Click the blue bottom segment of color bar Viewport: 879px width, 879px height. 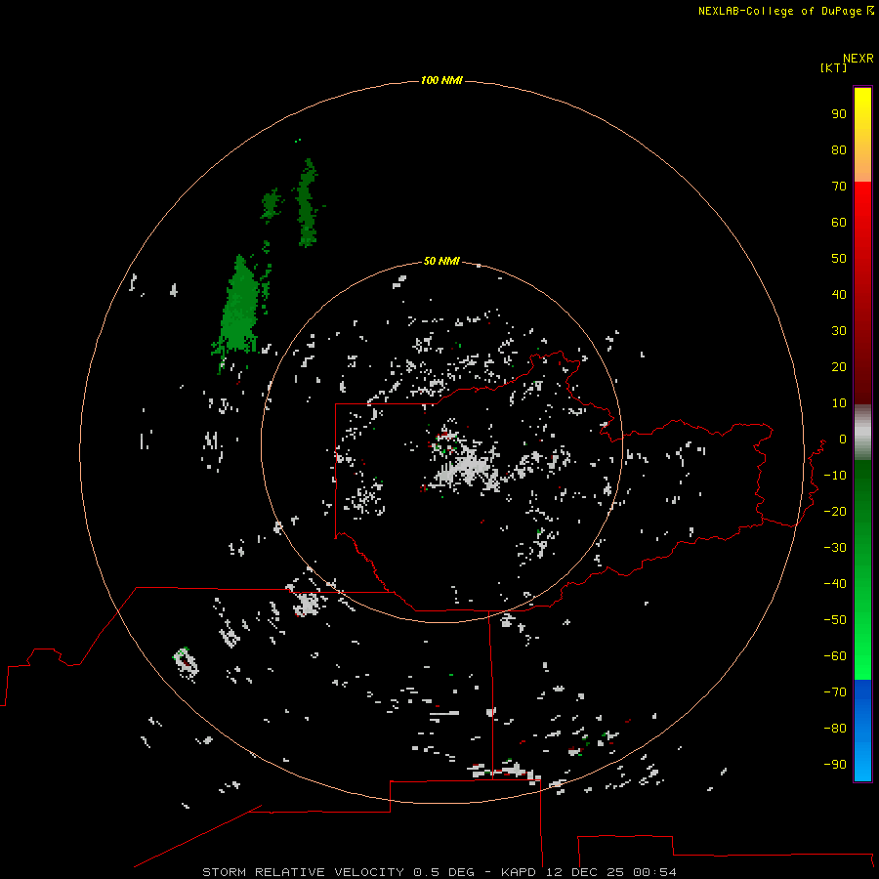(862, 730)
